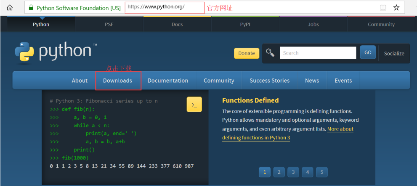This screenshot has width=417, height=186.
Task: Click the green secure padlock icon
Action: point(31,8)
